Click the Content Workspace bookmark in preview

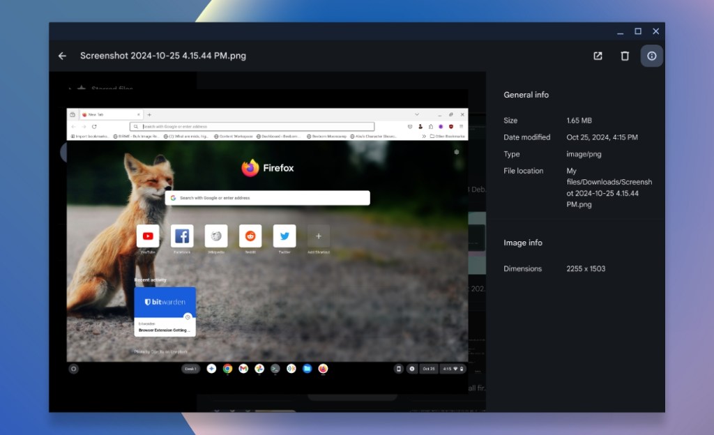[233, 136]
